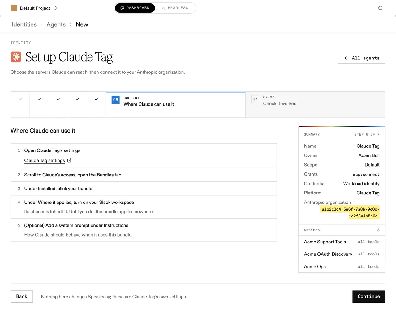
Task: Click instruction 3 'Under Installed, click your bundle'
Action: point(144,189)
